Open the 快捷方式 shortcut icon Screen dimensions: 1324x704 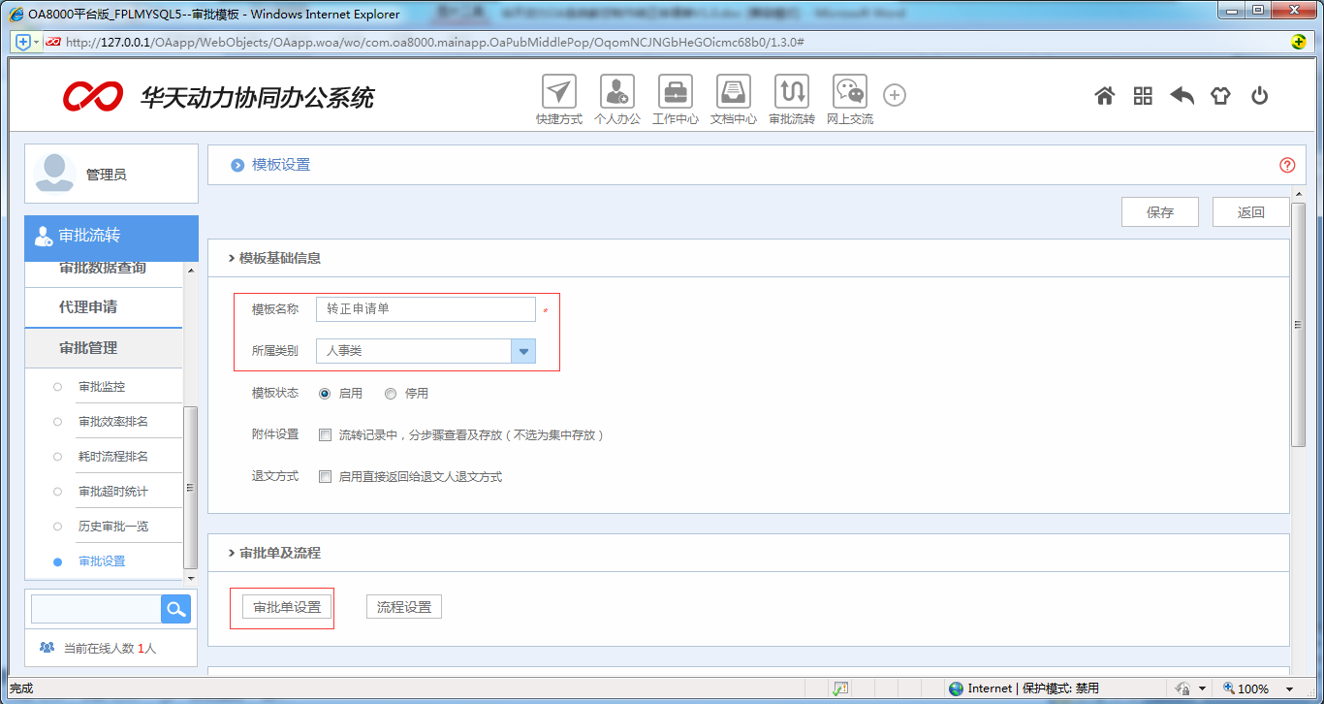[558, 94]
